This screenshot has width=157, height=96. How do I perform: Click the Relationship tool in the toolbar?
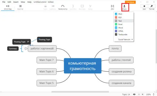coord(63,7)
